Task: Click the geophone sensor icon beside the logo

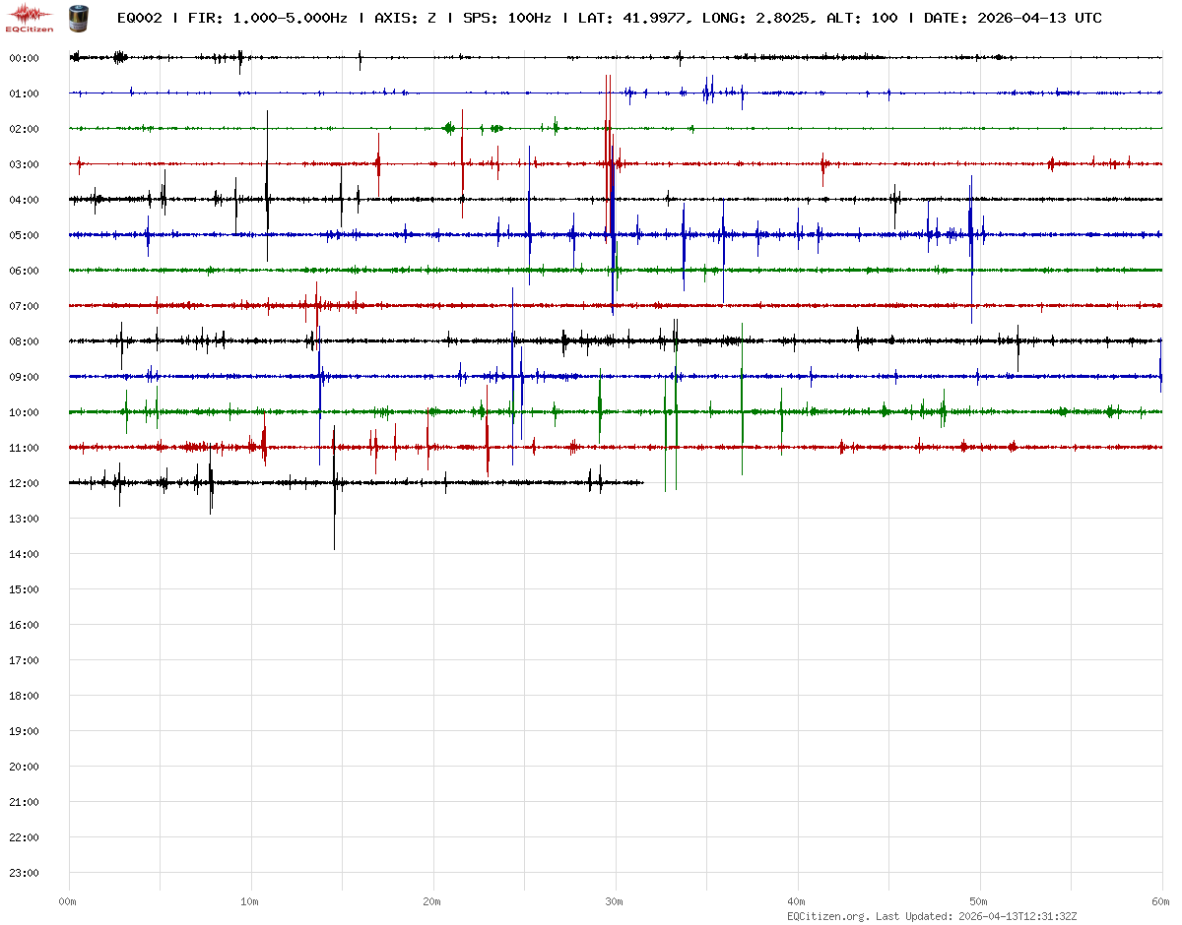Action: 77,17
